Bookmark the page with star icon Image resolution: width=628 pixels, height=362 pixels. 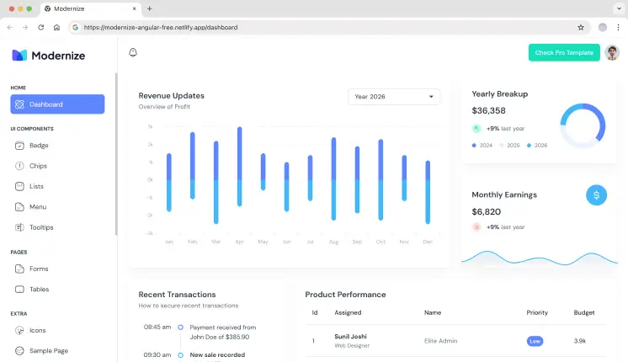(x=581, y=27)
